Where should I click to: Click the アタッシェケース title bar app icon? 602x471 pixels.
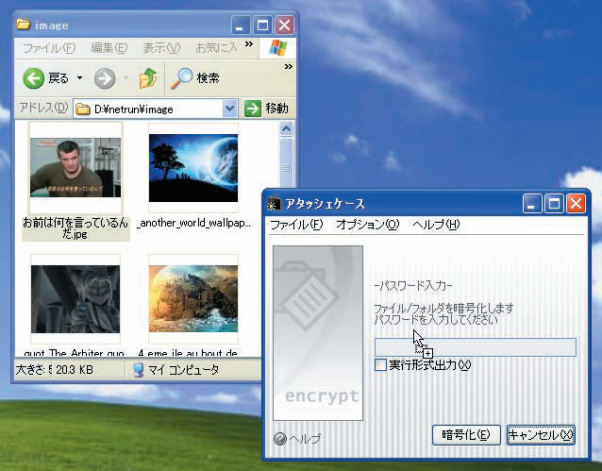coord(274,204)
